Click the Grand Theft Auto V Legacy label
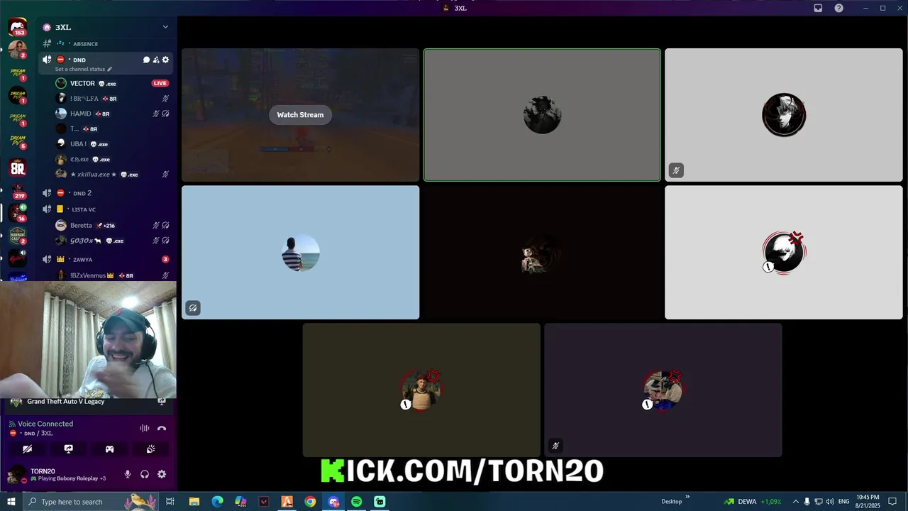Image resolution: width=908 pixels, height=511 pixels. coord(66,402)
